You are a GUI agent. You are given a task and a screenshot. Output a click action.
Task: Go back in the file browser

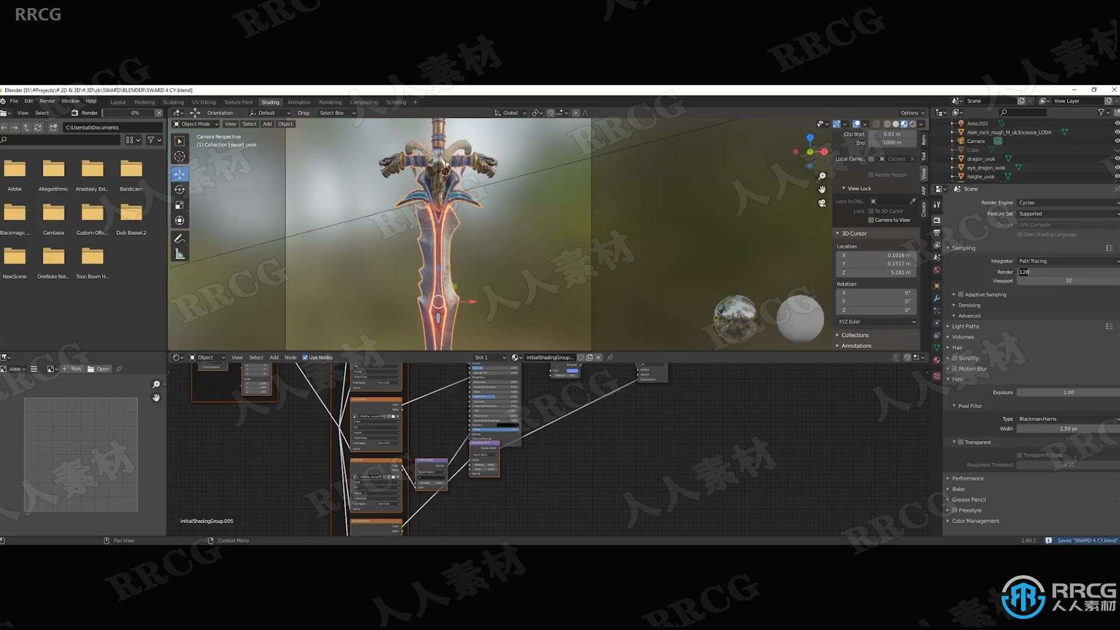(4, 127)
